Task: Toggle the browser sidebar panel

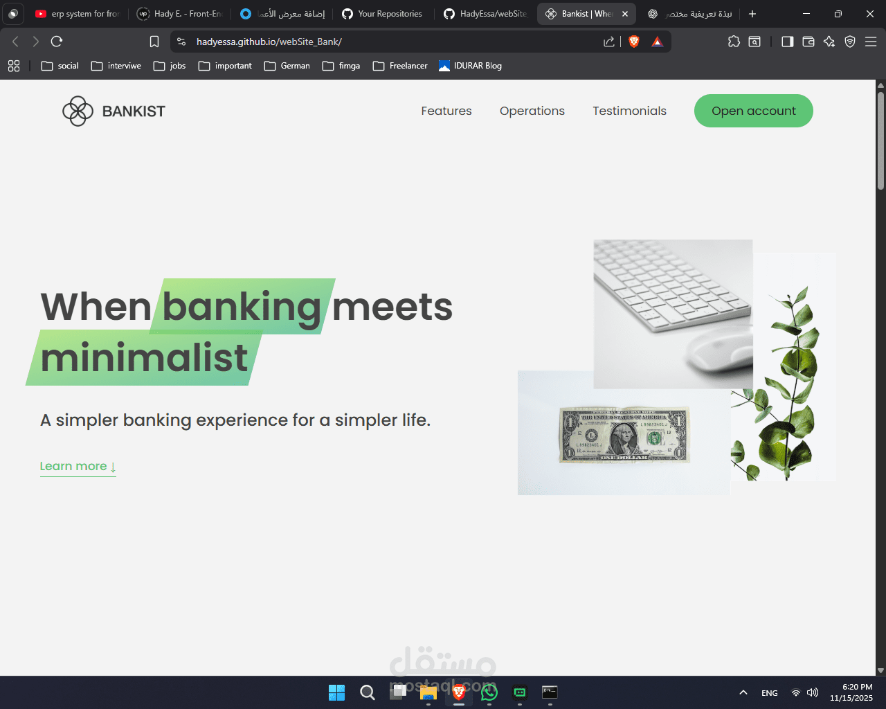Action: [787, 42]
